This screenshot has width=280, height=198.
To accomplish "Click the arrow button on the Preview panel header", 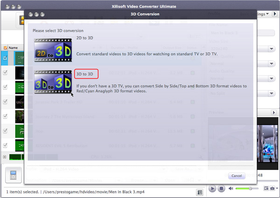I will (274, 113).
